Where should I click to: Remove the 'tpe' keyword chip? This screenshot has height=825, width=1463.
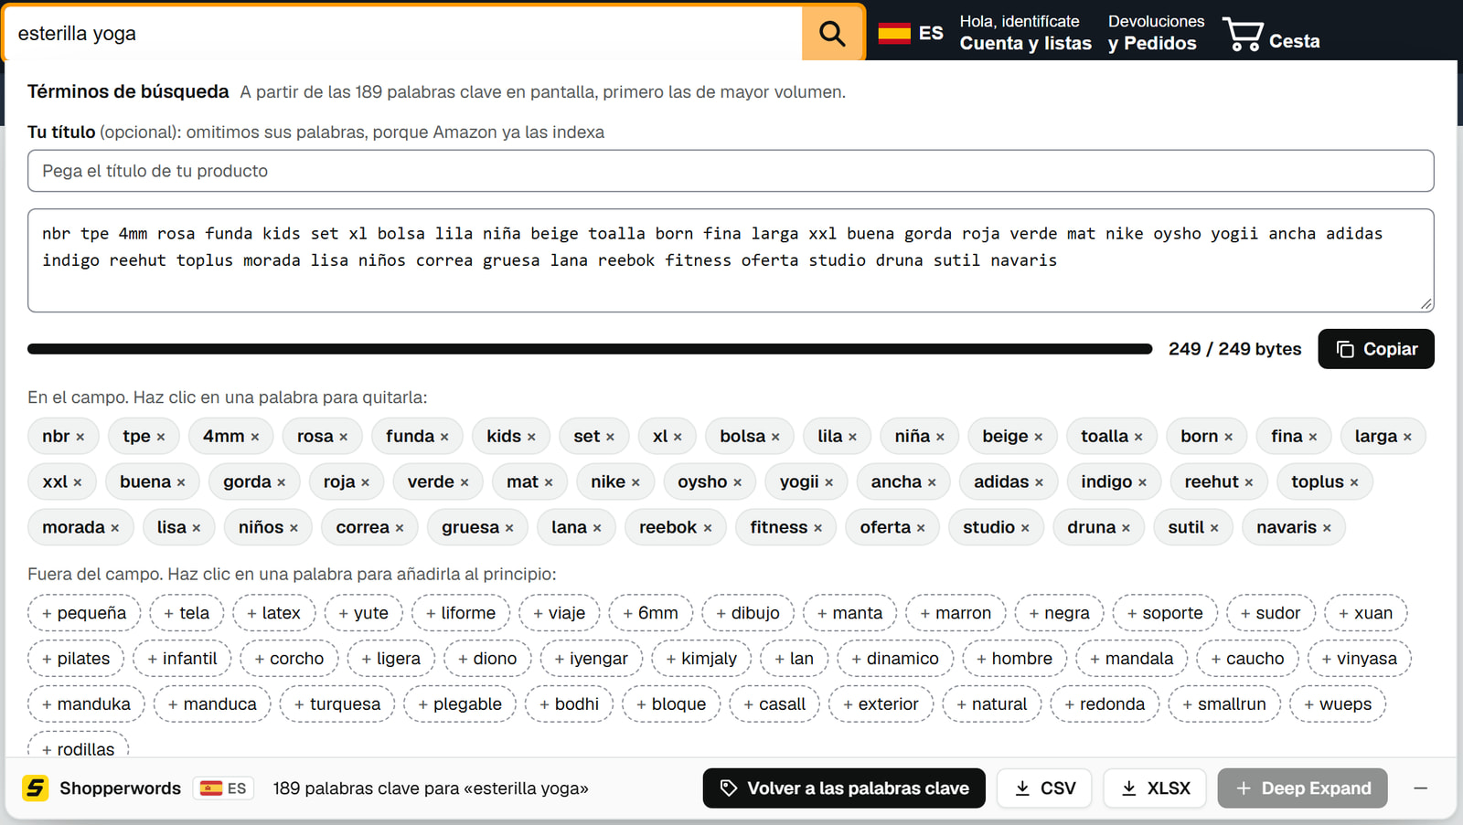[144, 437]
